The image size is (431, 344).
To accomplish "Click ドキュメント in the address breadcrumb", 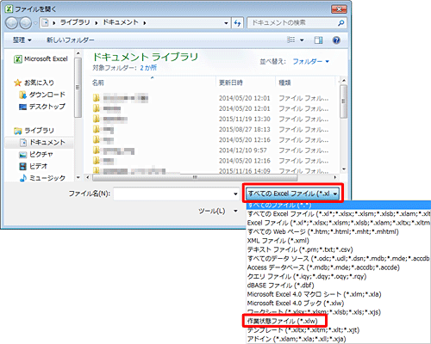I will point(121,22).
